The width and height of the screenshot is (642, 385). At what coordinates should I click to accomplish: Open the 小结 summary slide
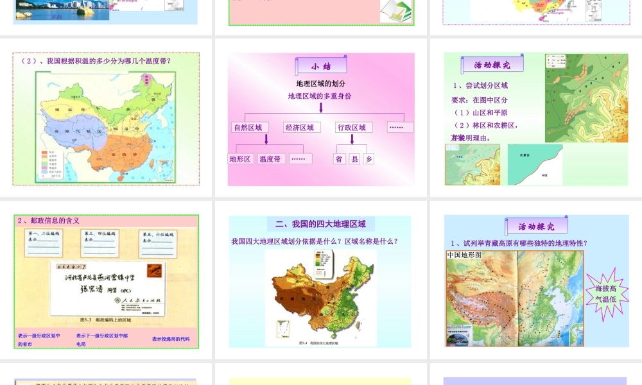click(x=321, y=119)
